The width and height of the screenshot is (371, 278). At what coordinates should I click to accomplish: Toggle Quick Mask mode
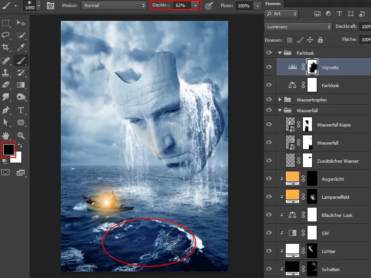tap(6, 172)
